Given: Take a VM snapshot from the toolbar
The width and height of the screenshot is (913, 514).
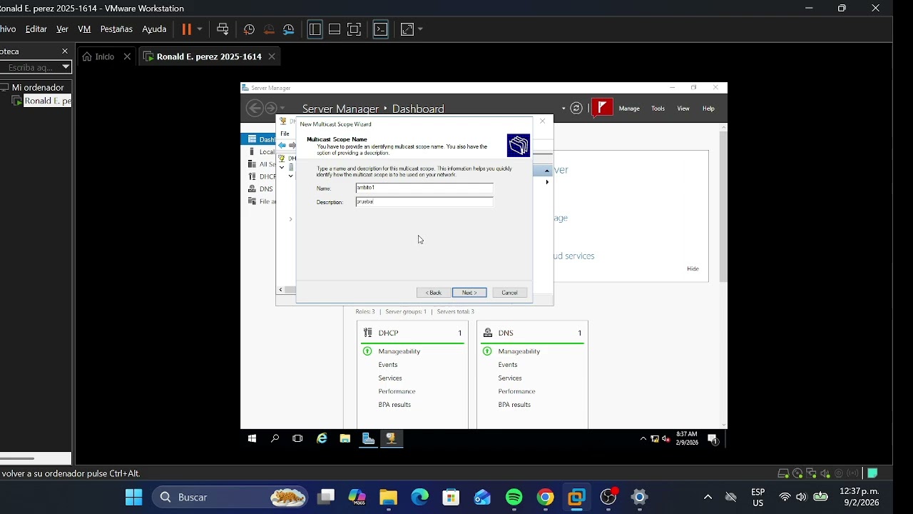Looking at the screenshot, I should tap(249, 29).
